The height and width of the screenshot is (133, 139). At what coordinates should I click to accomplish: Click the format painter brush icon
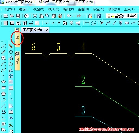60,16
